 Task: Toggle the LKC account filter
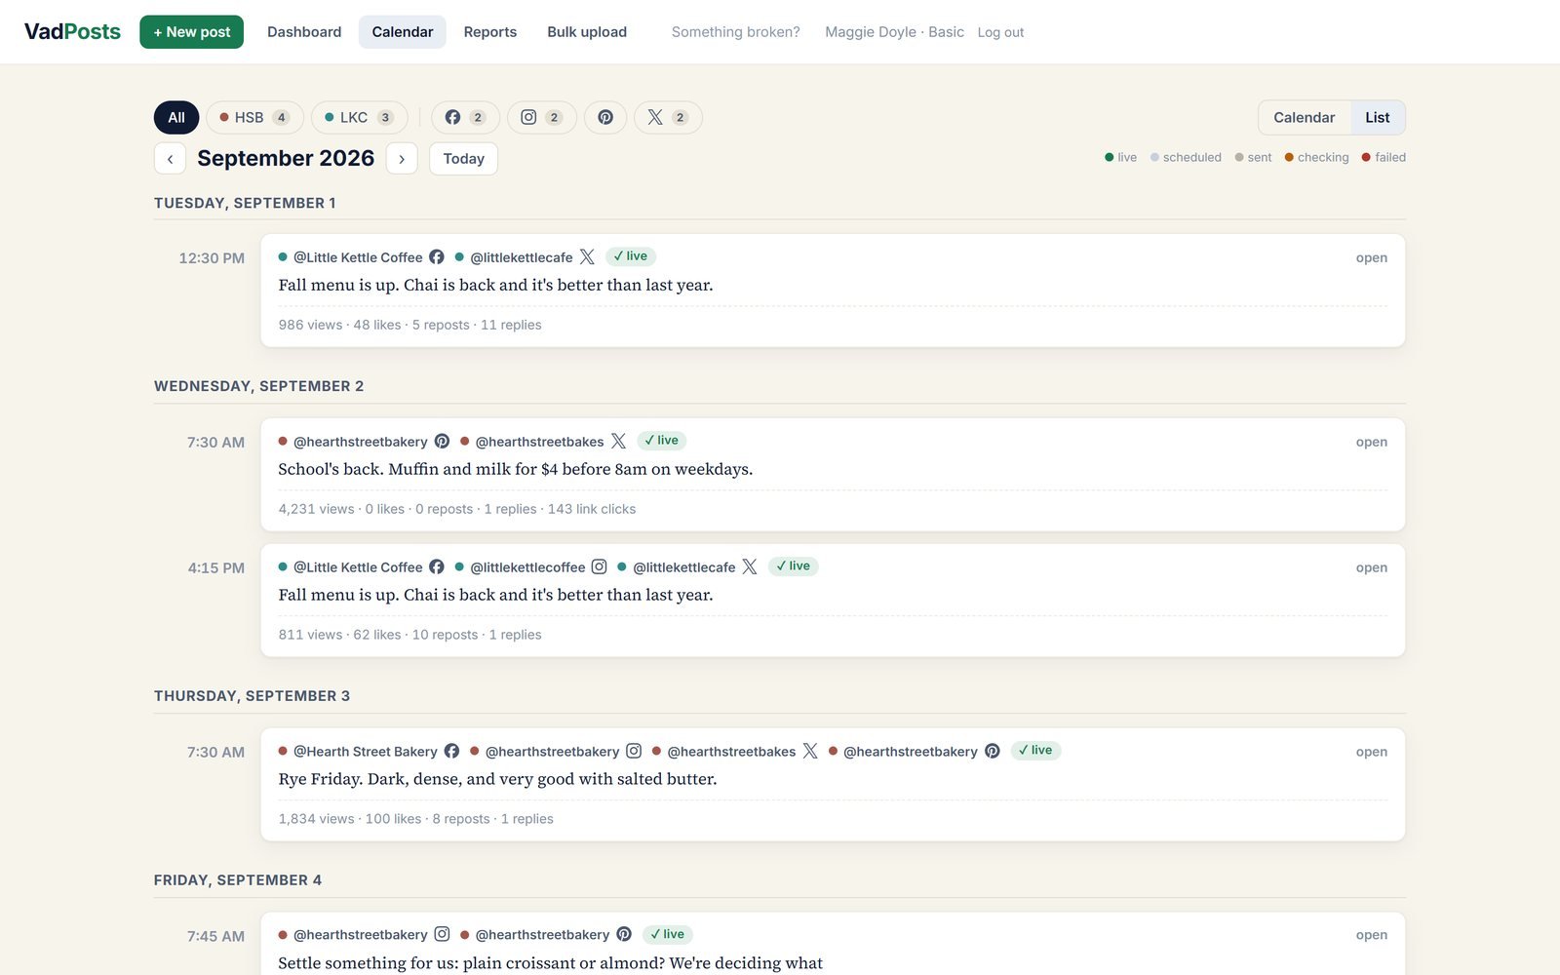click(x=359, y=117)
